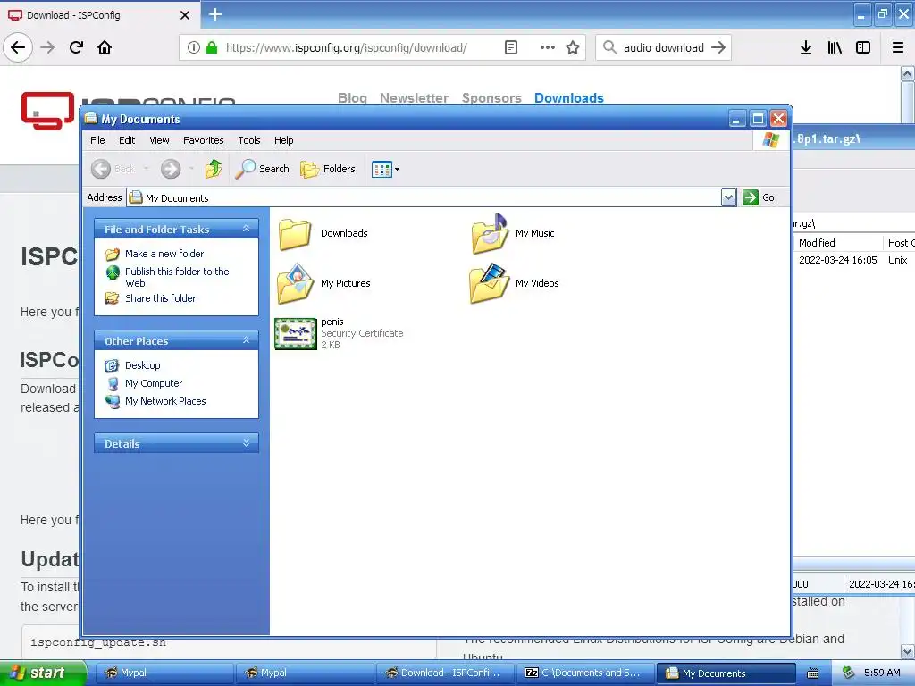Expand the Address bar dropdown arrow
915x686 pixels.
tap(728, 197)
